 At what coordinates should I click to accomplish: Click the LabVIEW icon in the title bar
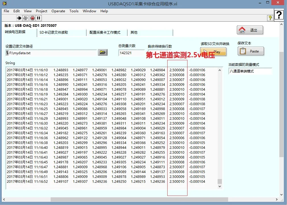[x=4, y=4]
